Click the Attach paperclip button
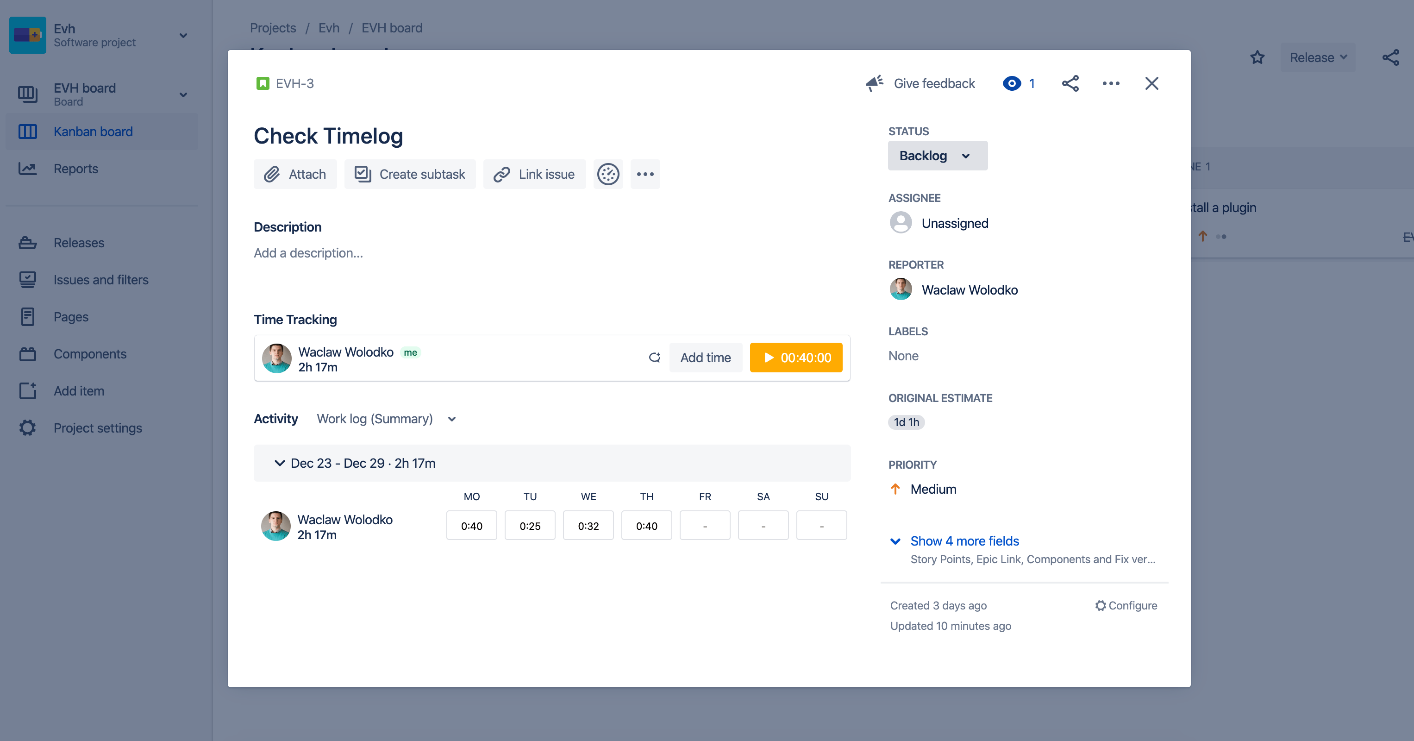Viewport: 1414px width, 741px height. point(295,174)
